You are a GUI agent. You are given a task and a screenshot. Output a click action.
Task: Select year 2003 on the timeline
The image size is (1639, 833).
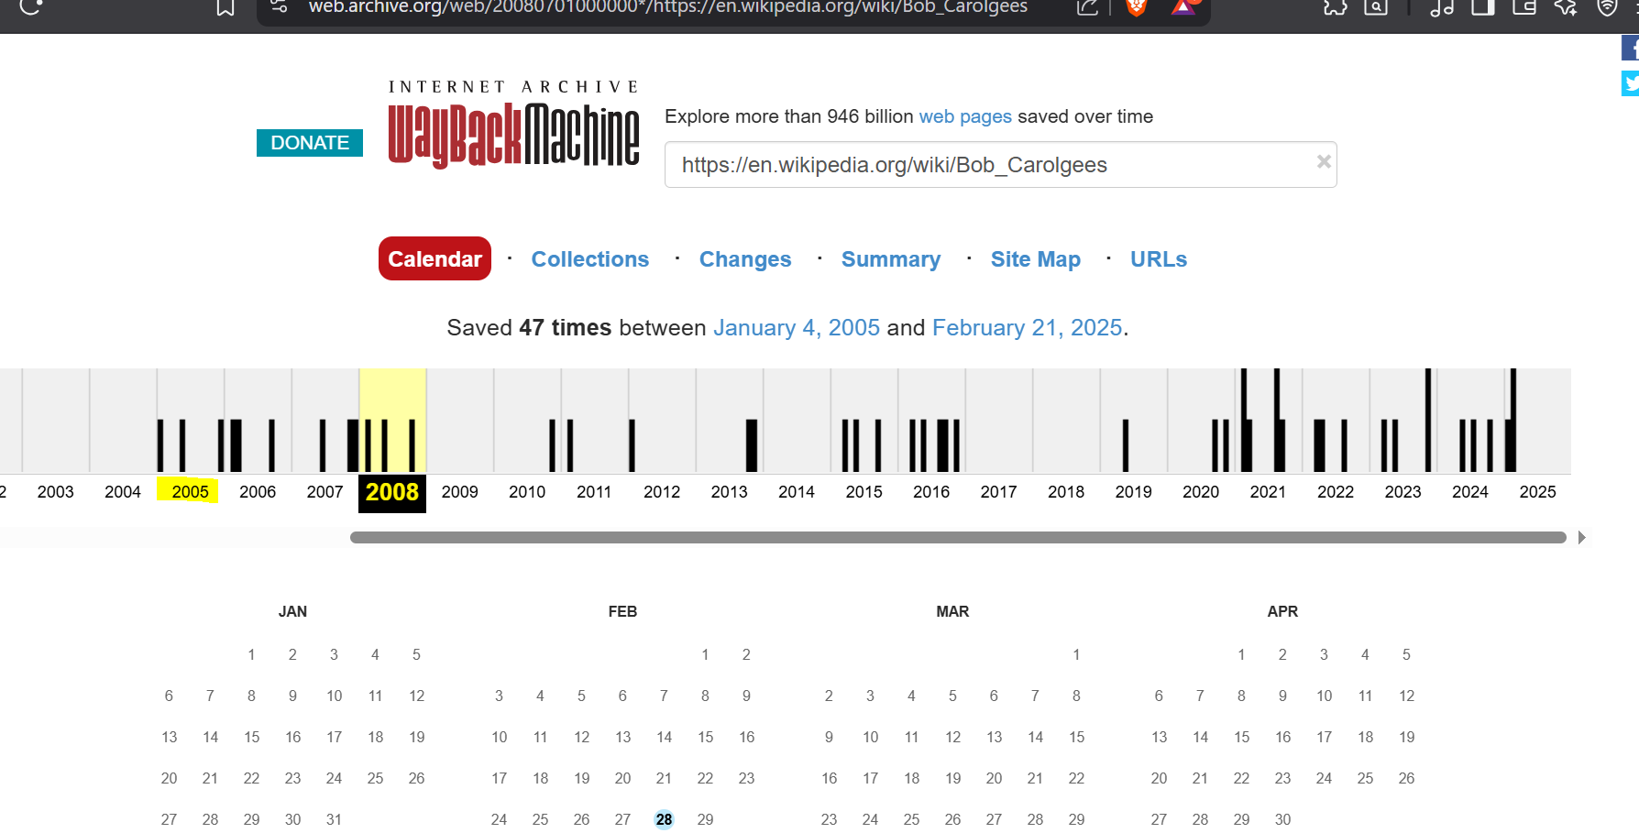pyautogui.click(x=55, y=492)
